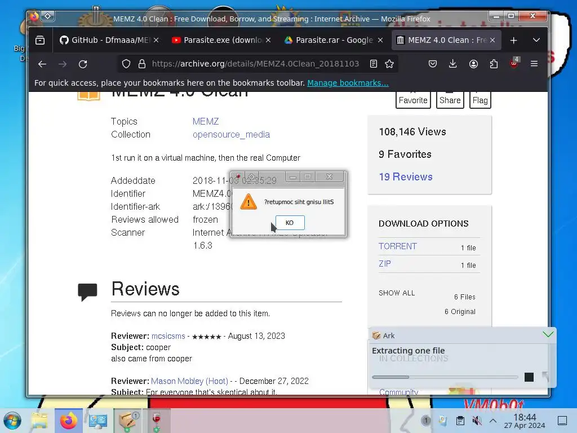Close the Parasite.exe YouTube tab
The width and height of the screenshot is (577, 433).
pyautogui.click(x=268, y=40)
